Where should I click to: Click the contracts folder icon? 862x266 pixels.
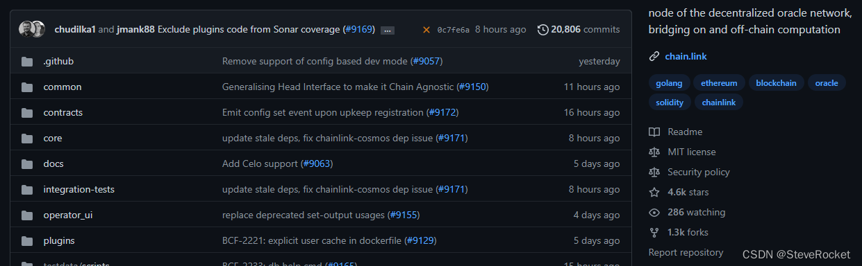(x=27, y=113)
